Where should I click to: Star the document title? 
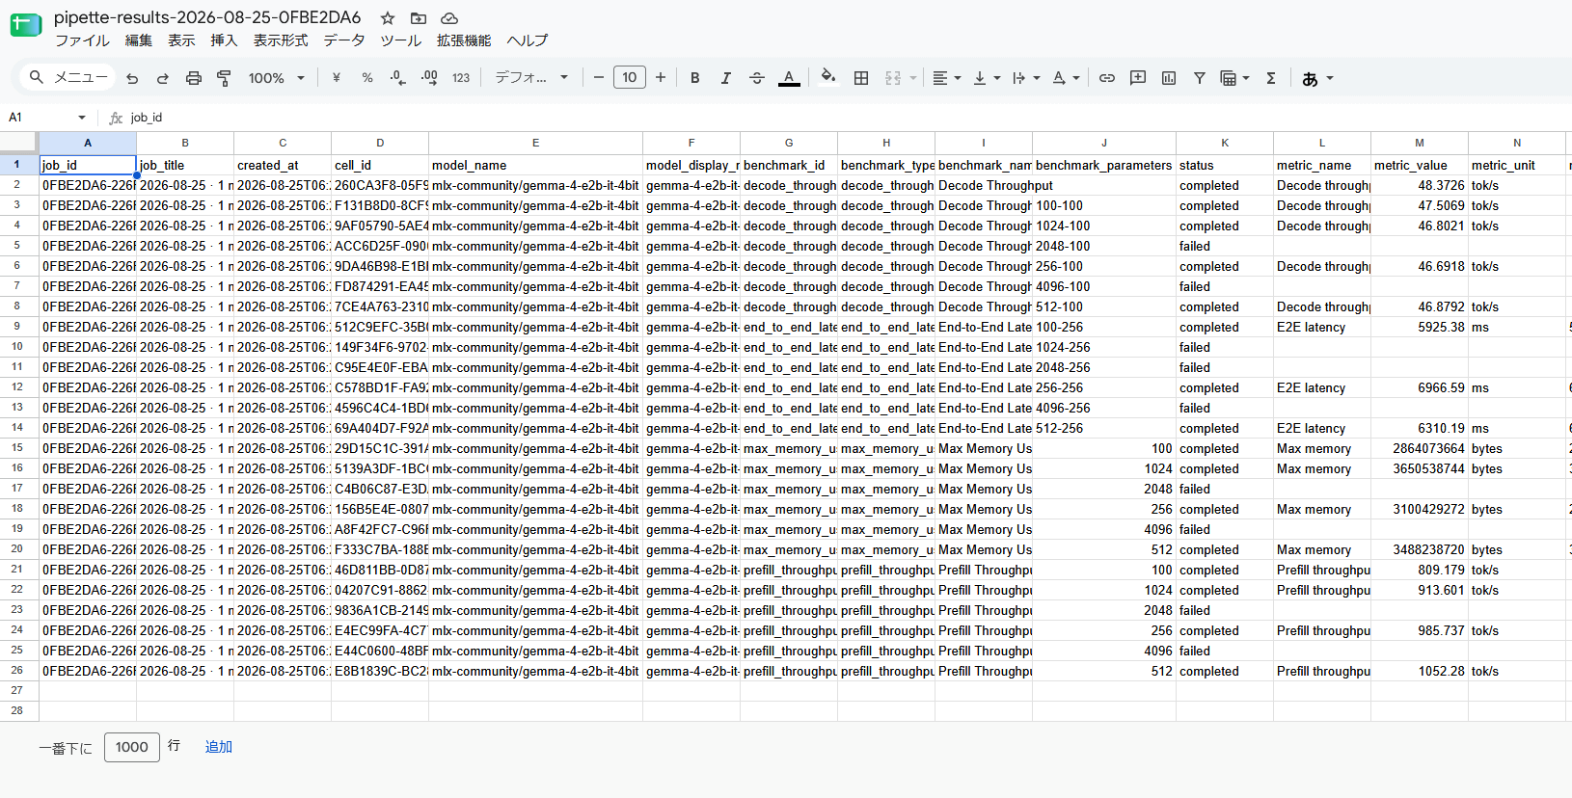[x=388, y=18]
